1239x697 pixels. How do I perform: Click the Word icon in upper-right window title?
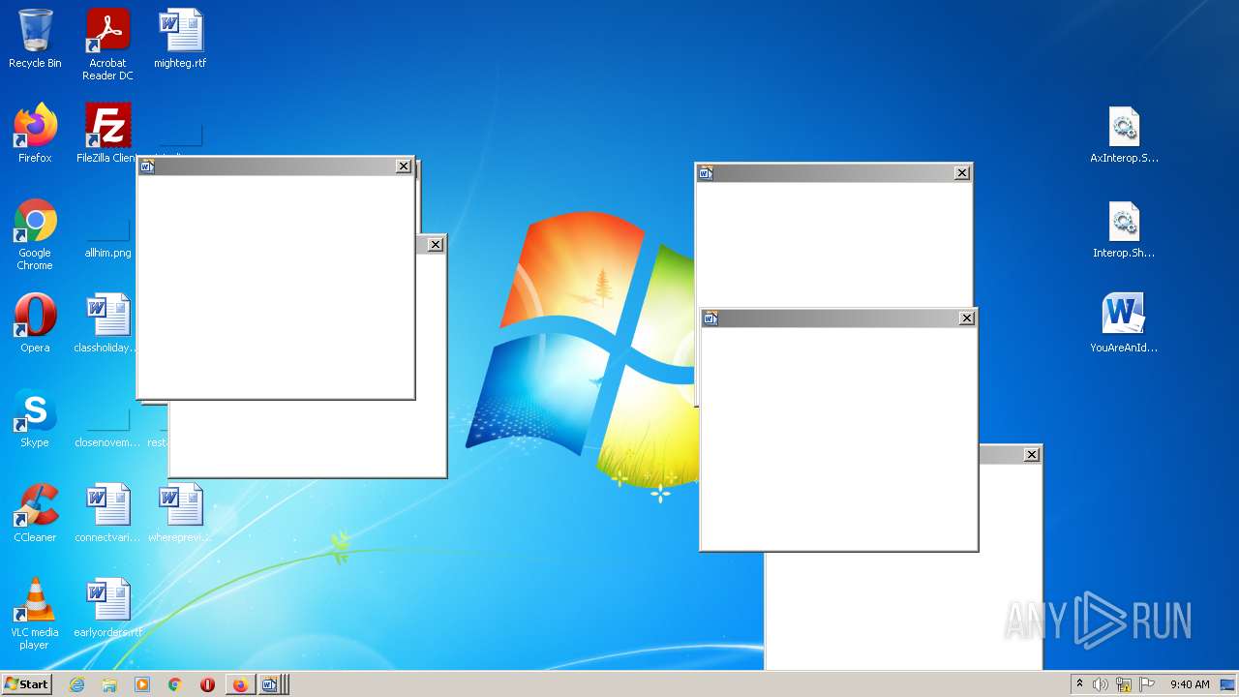[x=706, y=173]
